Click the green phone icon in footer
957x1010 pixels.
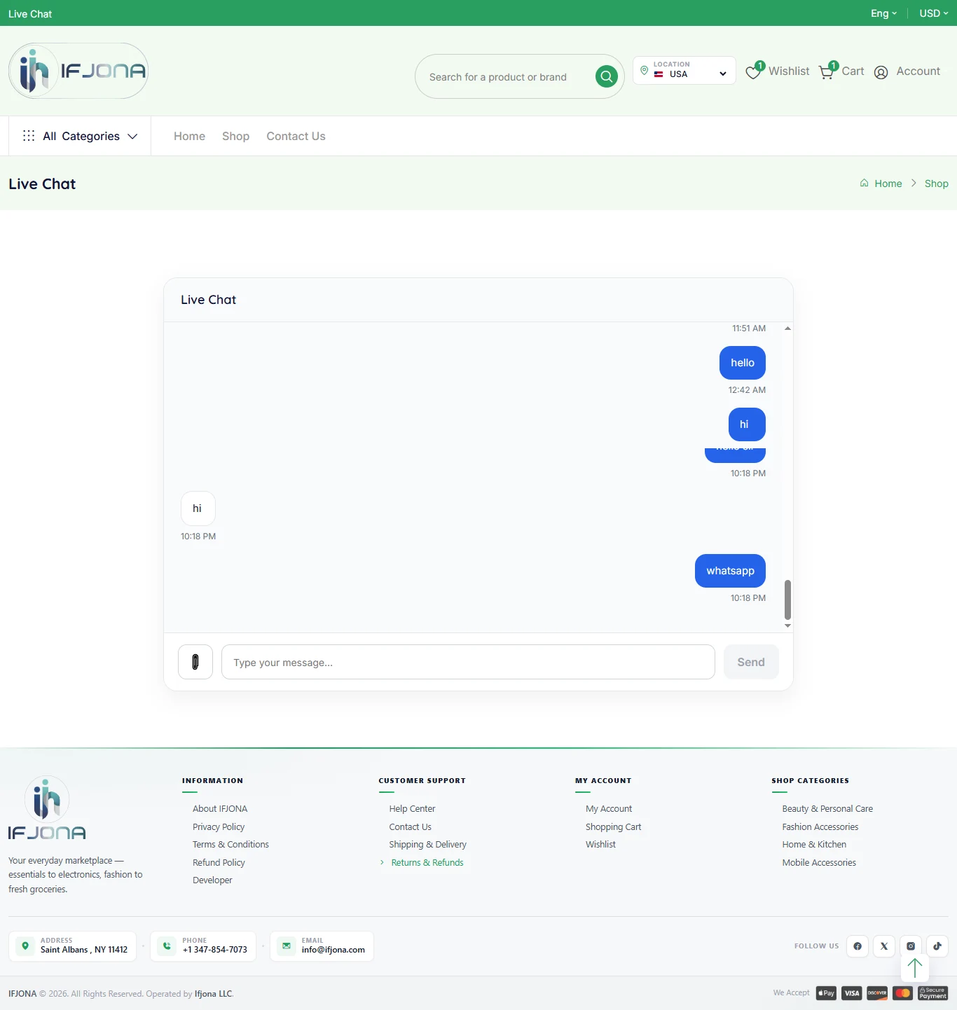(167, 946)
